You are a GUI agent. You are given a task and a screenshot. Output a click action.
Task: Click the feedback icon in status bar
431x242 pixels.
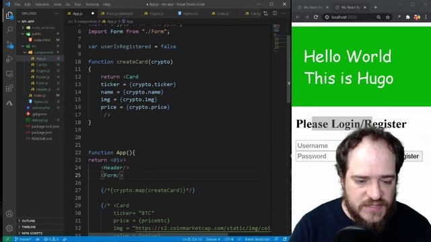point(276,239)
